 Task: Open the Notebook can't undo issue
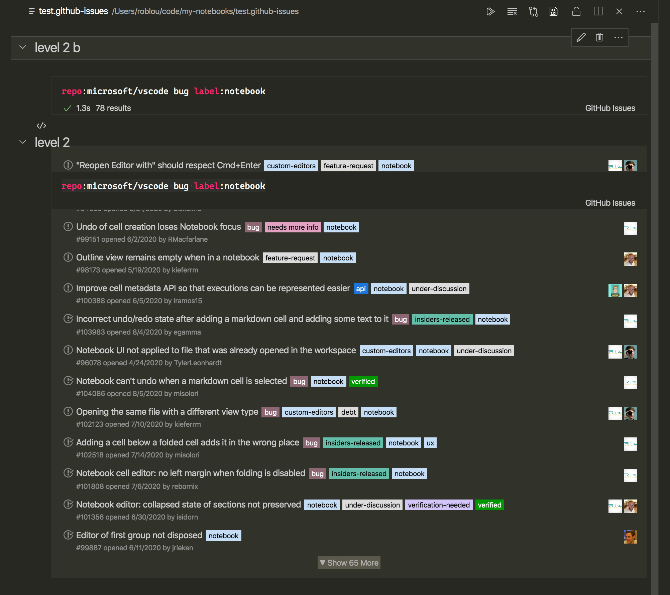click(x=182, y=381)
